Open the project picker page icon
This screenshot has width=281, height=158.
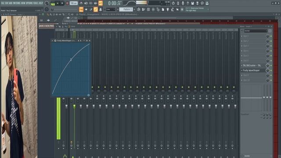pos(163,9)
